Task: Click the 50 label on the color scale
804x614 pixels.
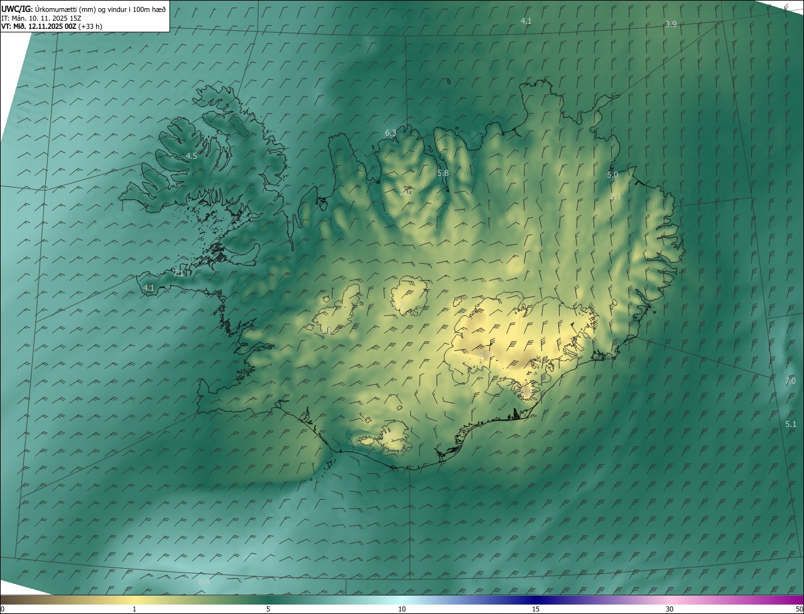Action: click(x=799, y=609)
